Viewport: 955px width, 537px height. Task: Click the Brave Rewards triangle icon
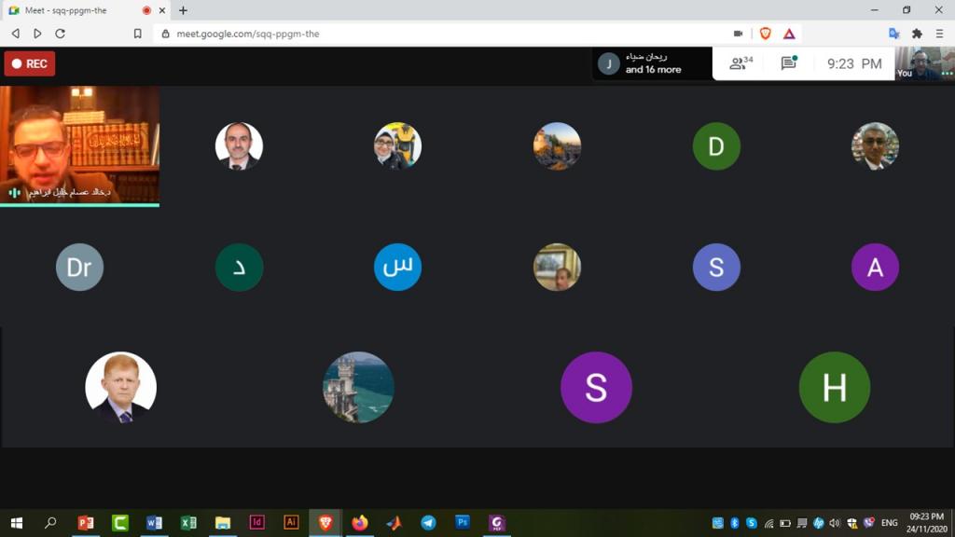[789, 34]
